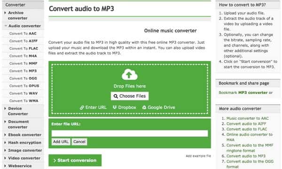Open Convert audio to the OGG format link
This screenshot has height=169, width=282.
click(x=250, y=164)
